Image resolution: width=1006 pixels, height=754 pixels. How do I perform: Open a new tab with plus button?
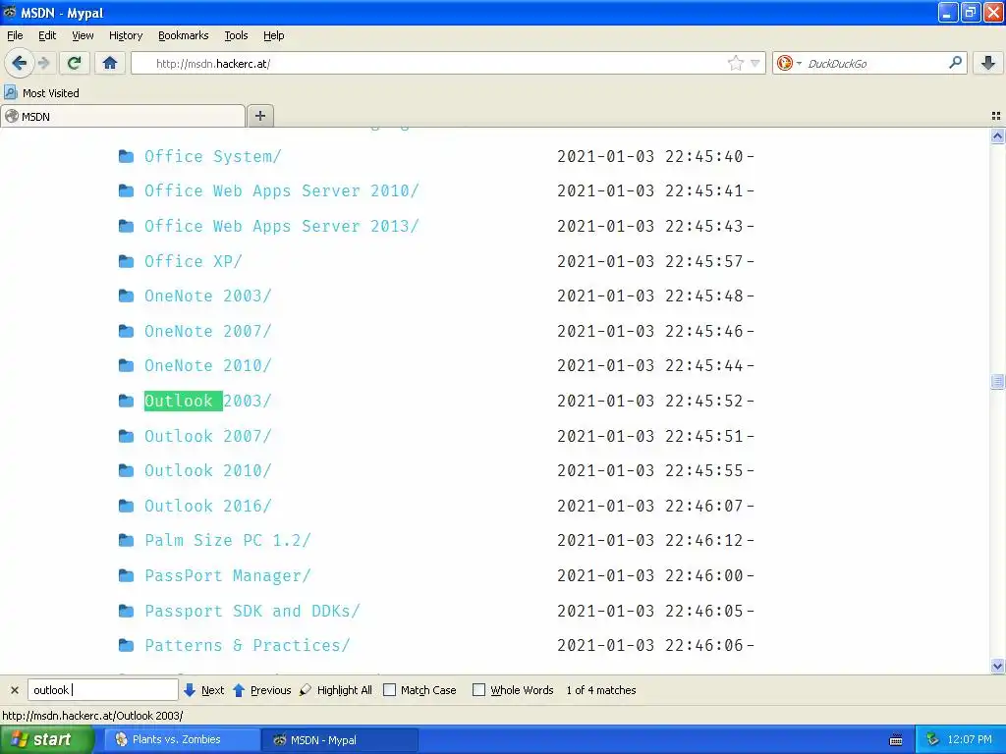click(259, 116)
